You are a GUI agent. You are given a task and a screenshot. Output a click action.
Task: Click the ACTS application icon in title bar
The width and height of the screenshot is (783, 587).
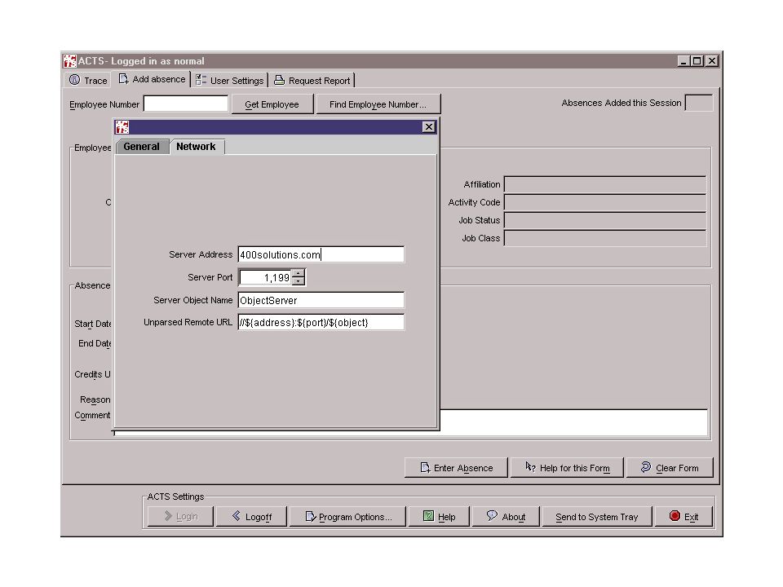70,61
